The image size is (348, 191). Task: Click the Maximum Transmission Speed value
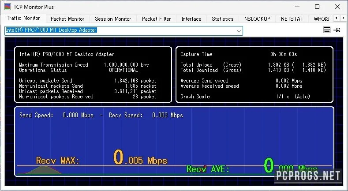pos(126,65)
